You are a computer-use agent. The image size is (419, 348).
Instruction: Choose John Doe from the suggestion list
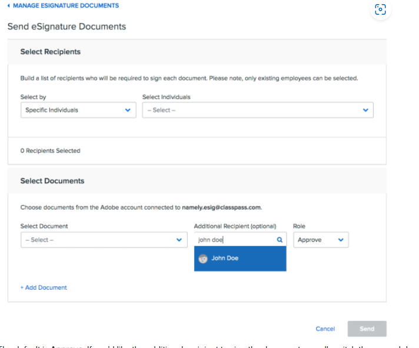(240, 258)
